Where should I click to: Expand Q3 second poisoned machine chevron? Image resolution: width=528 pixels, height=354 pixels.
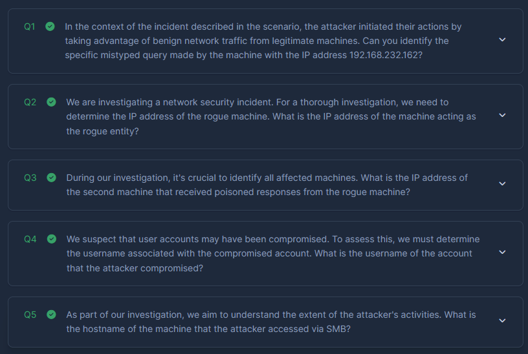tap(502, 183)
